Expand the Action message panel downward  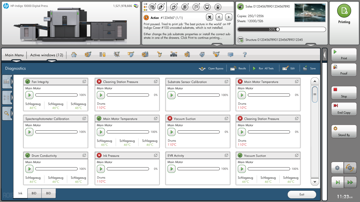(217, 45)
